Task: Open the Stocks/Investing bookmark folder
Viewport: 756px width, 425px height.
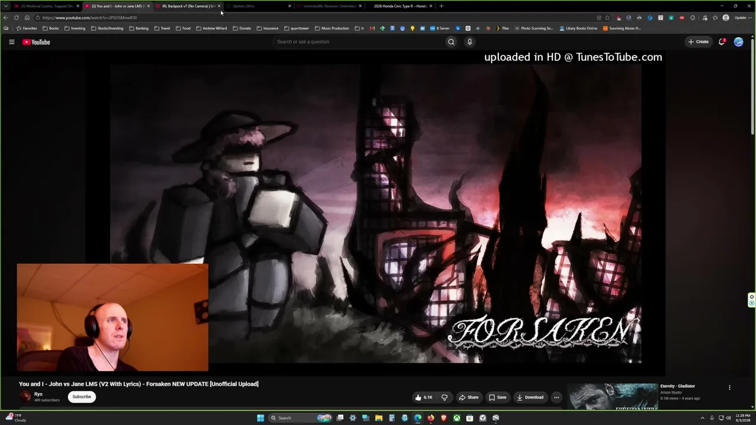Action: 107,28
